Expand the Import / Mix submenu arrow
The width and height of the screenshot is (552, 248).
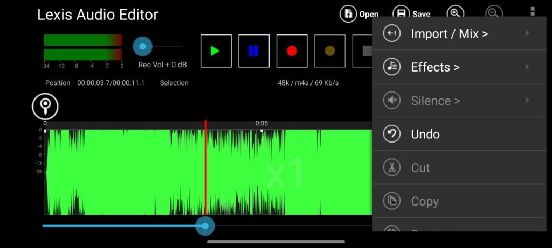(x=527, y=33)
